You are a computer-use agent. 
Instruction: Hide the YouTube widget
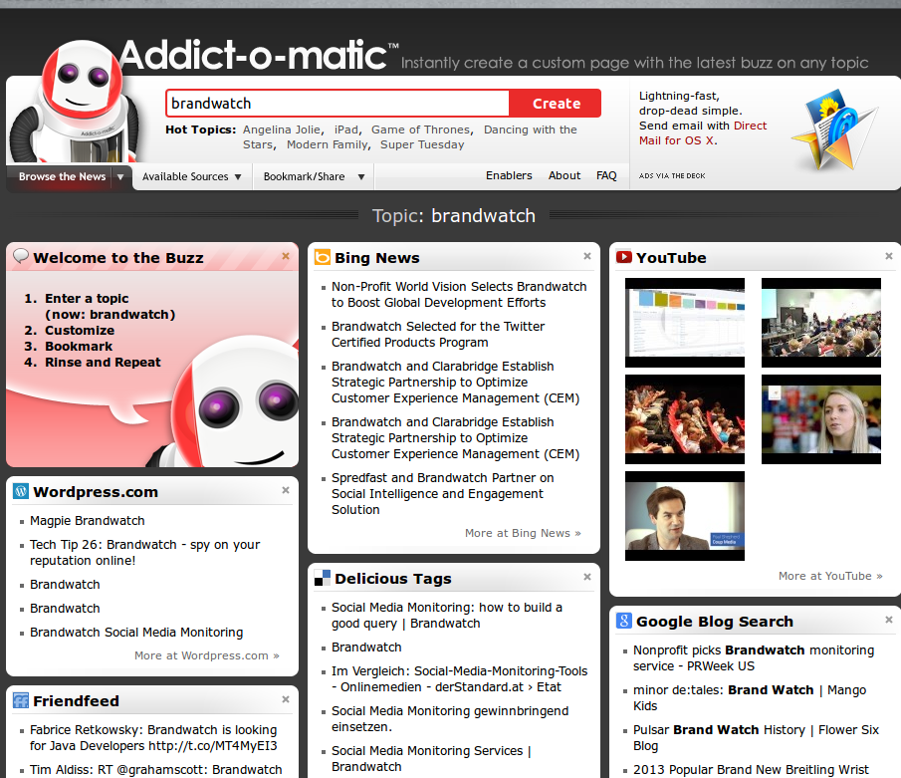[x=888, y=255]
